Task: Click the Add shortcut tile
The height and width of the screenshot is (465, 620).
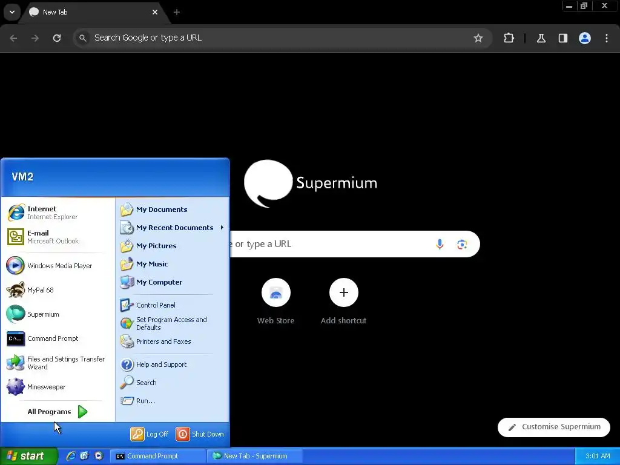Action: 344,302
